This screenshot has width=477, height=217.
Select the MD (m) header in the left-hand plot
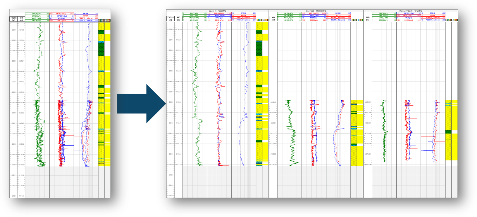pos(21,19)
